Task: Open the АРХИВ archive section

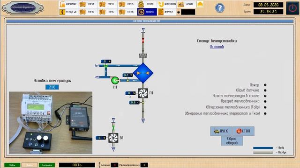Action: [186, 4]
